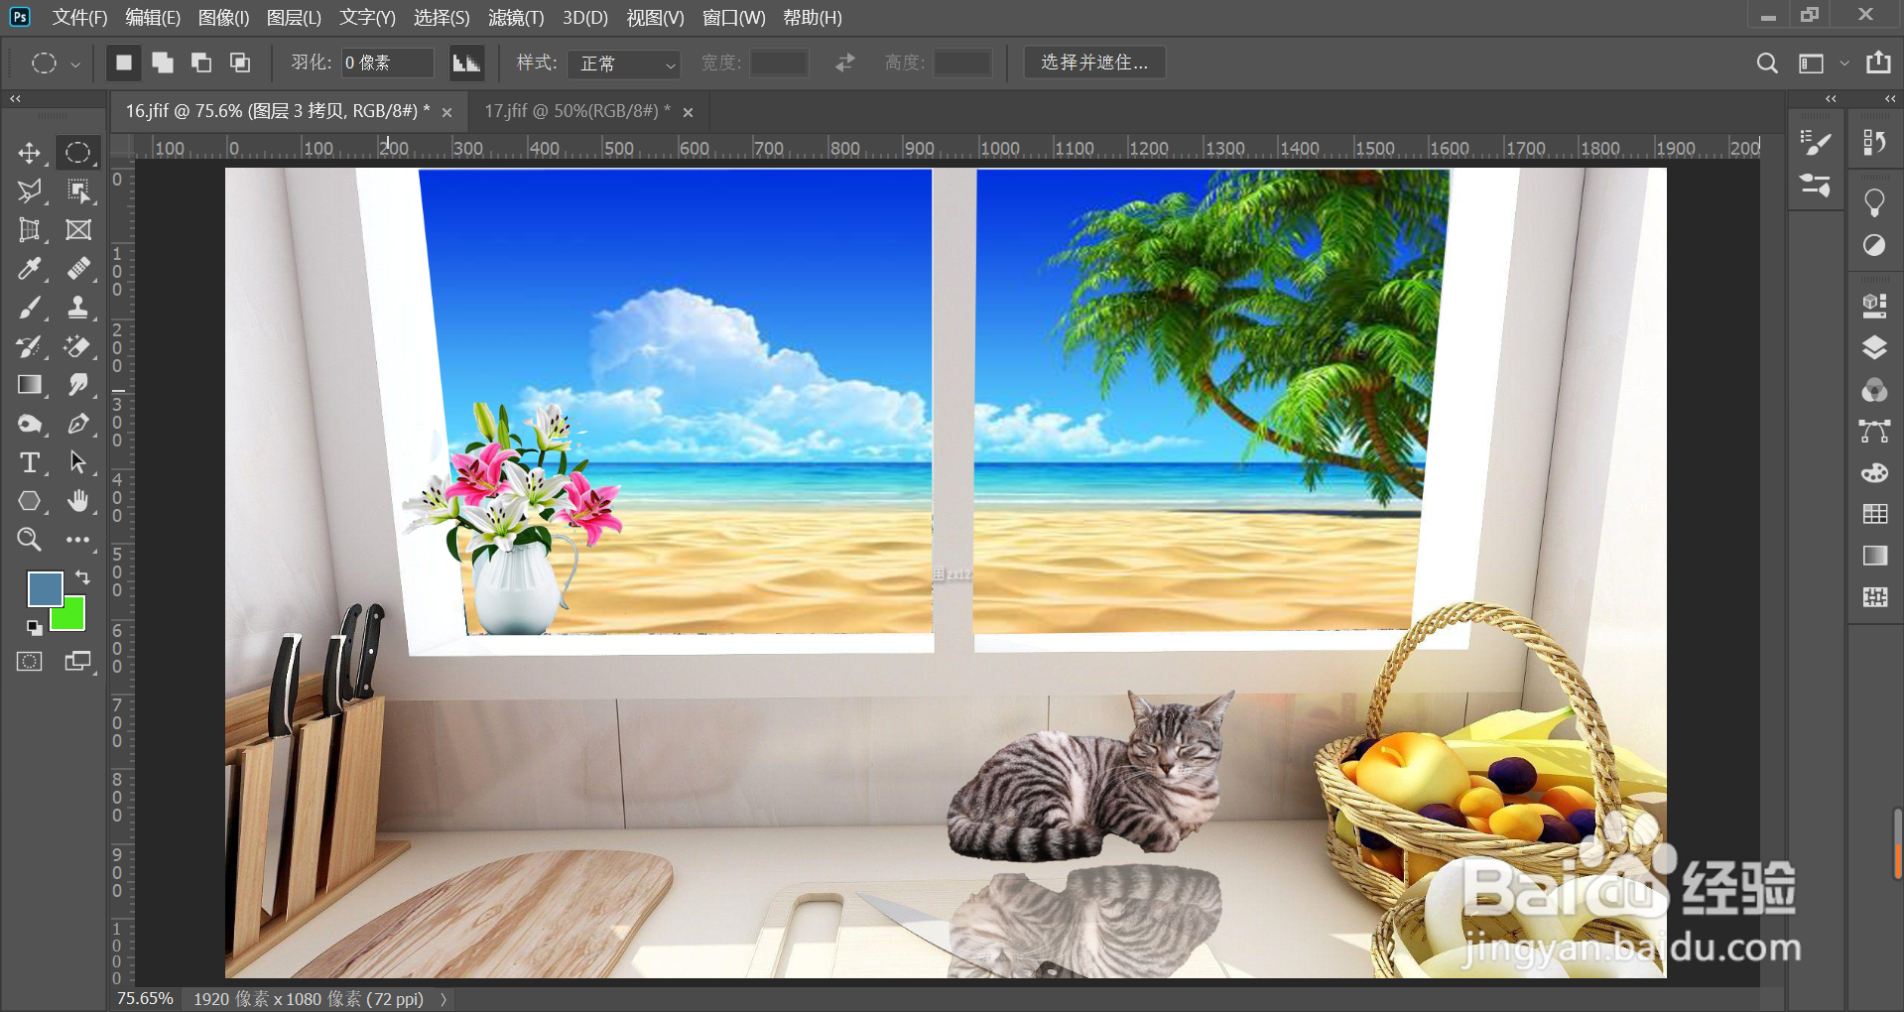Open Edit Toolbar three-dots menu

[x=78, y=540]
